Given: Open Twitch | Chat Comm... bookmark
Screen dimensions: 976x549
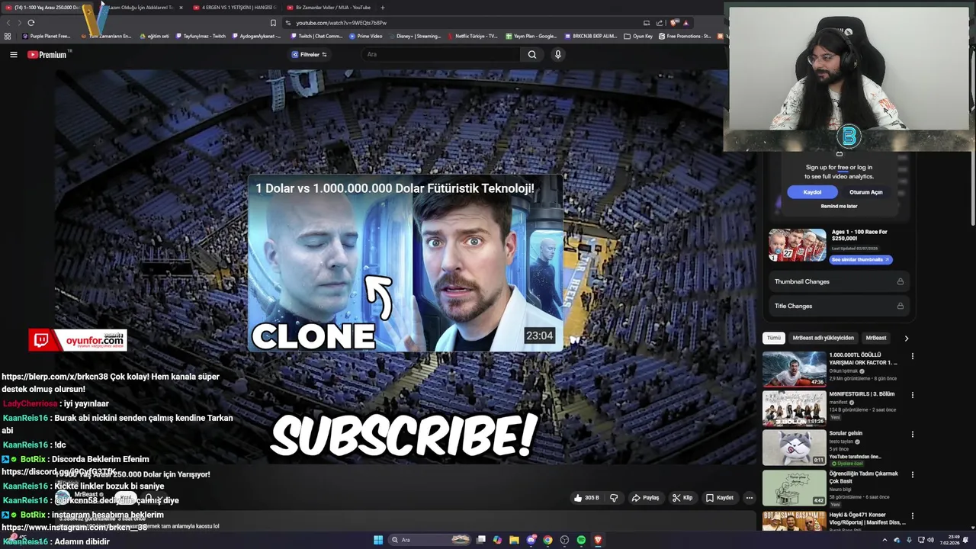Looking at the screenshot, I should (316, 36).
